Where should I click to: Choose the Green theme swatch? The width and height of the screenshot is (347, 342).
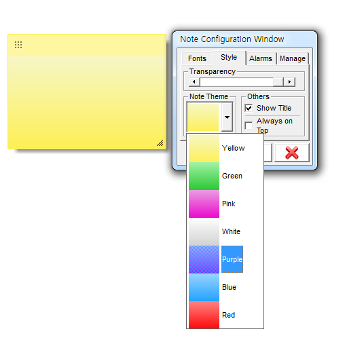204,176
